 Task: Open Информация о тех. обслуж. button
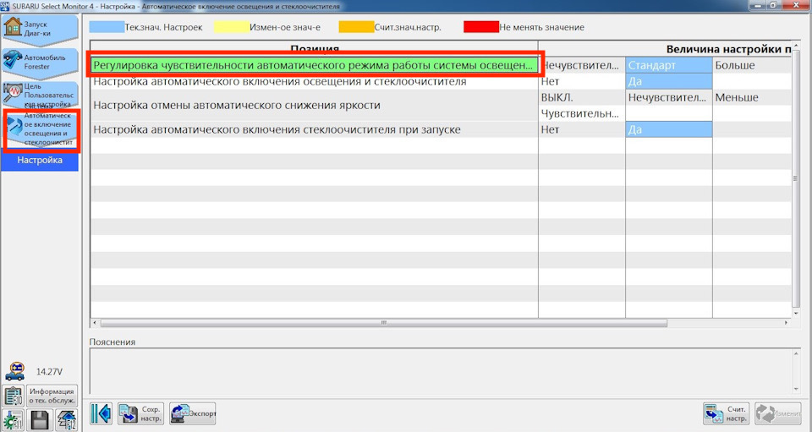(52, 396)
